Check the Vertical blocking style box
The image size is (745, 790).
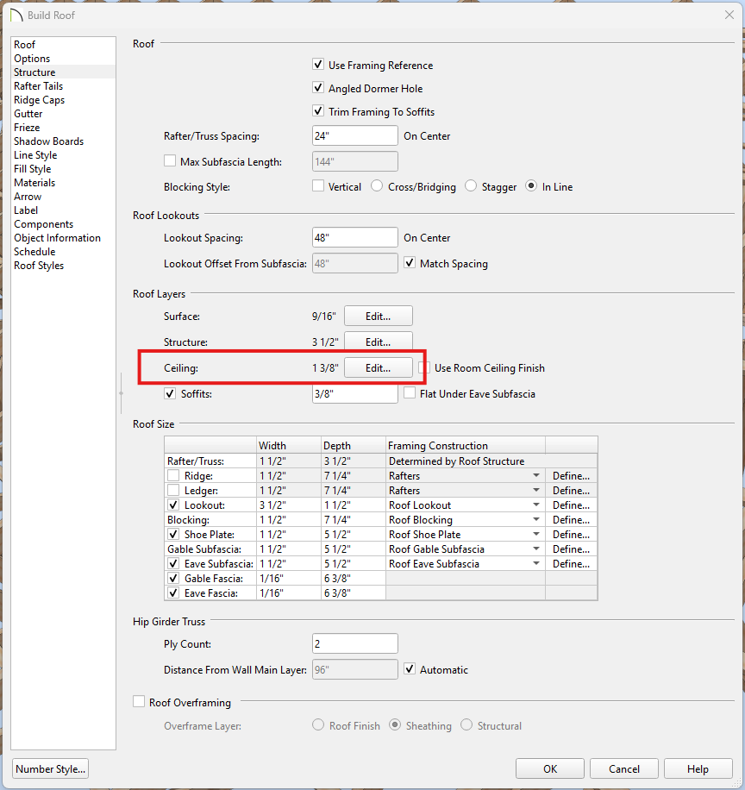click(x=318, y=186)
